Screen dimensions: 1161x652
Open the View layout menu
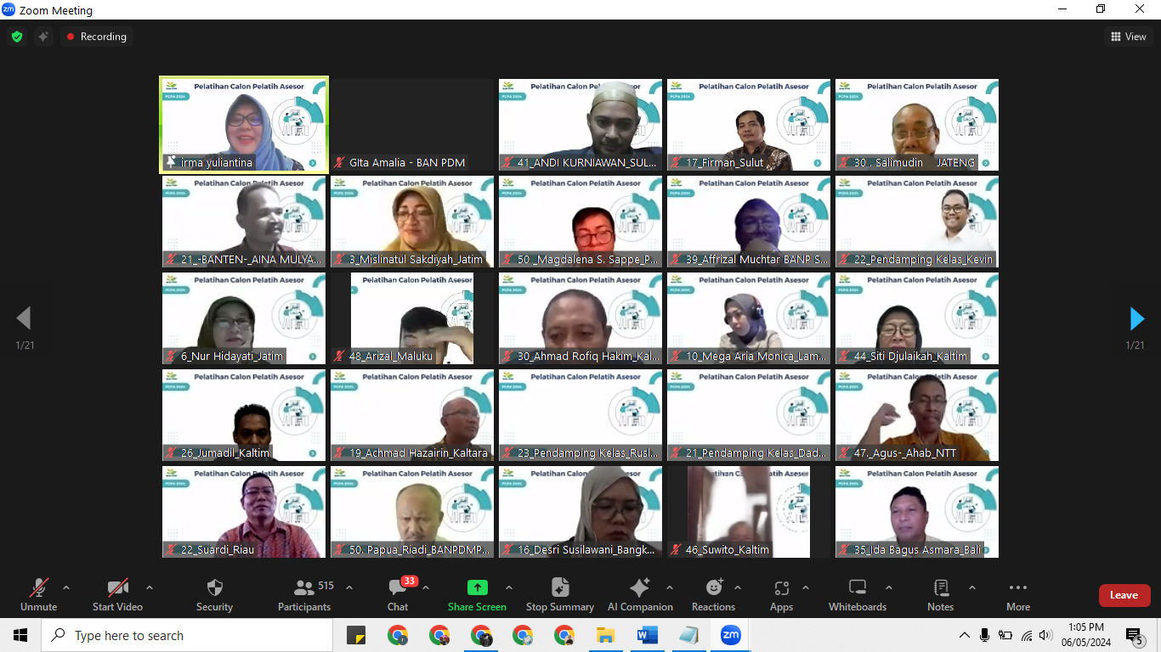point(1128,37)
